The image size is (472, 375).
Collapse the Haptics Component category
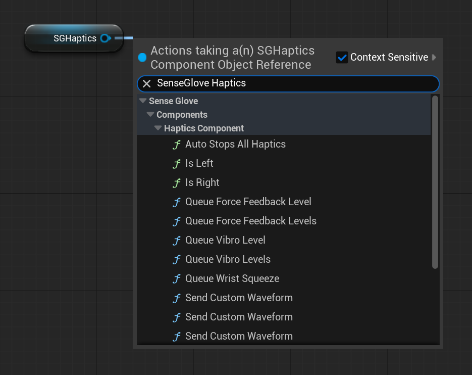[158, 128]
